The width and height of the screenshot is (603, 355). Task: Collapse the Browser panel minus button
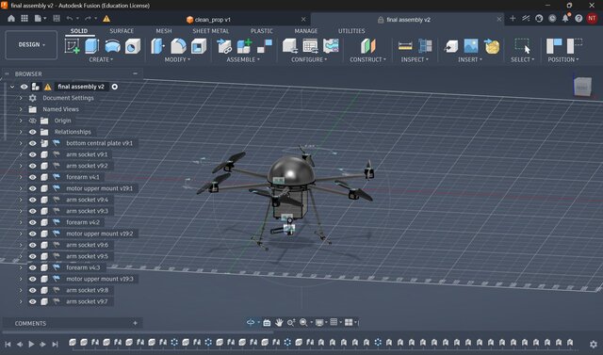135,73
